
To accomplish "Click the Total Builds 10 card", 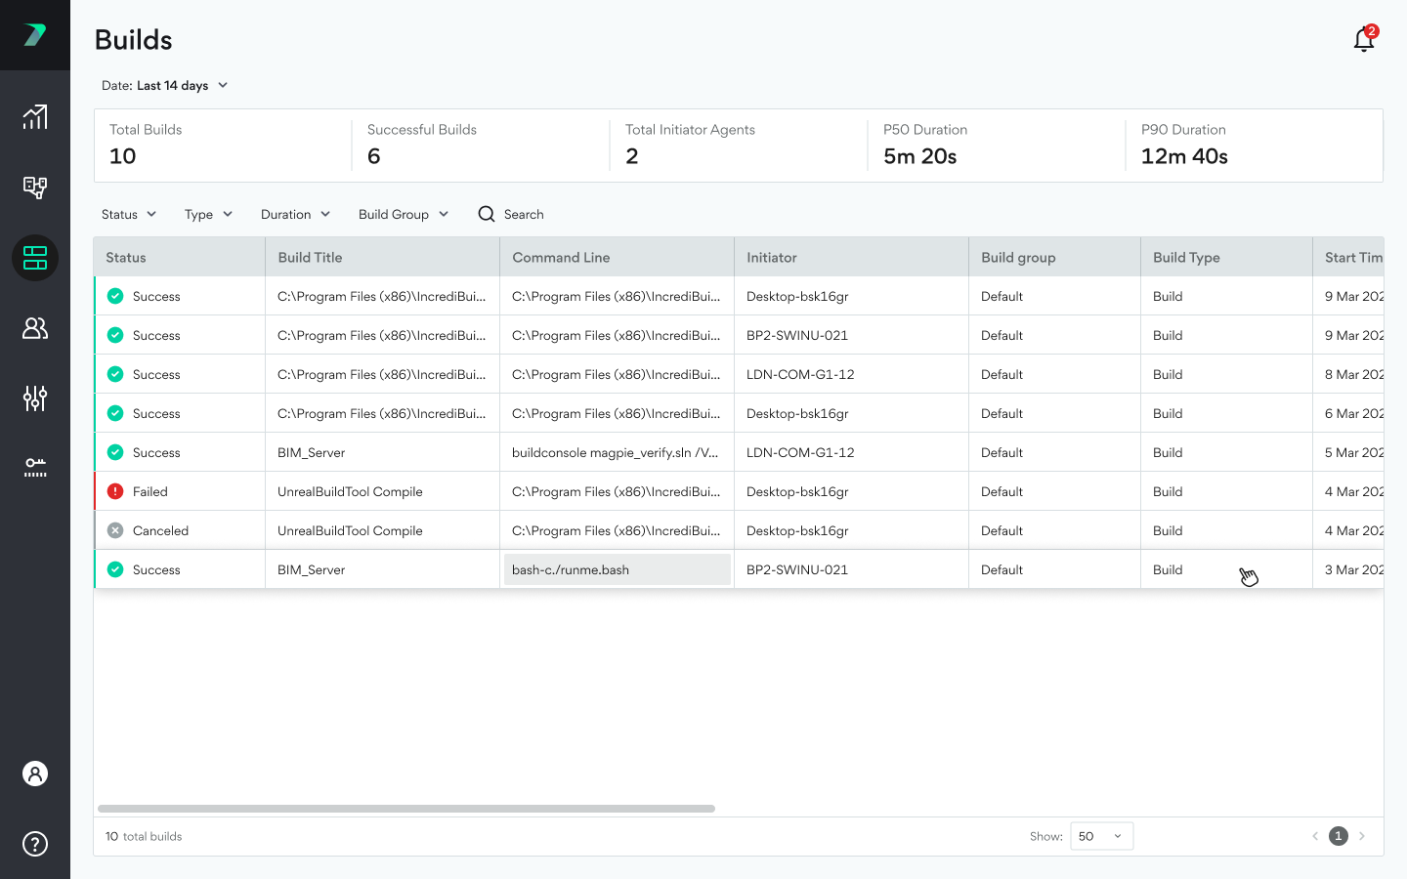I will pyautogui.click(x=223, y=146).
